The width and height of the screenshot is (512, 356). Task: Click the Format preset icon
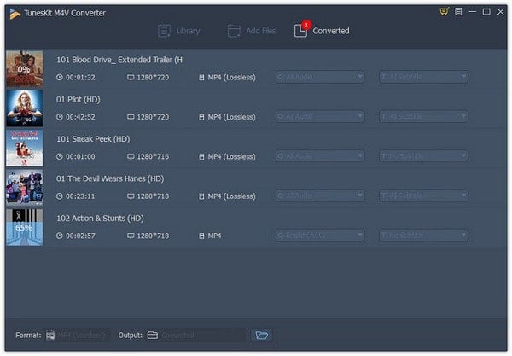pyautogui.click(x=50, y=336)
